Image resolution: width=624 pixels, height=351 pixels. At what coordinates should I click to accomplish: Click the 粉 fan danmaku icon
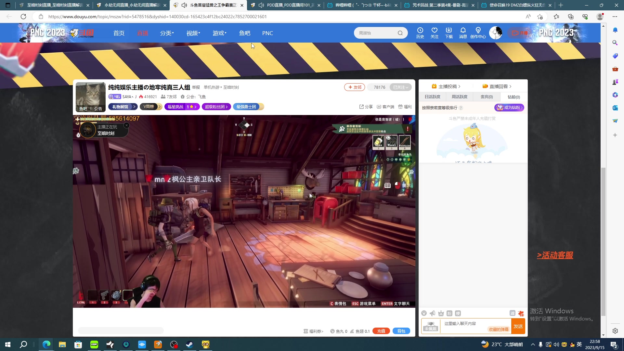coord(449,313)
